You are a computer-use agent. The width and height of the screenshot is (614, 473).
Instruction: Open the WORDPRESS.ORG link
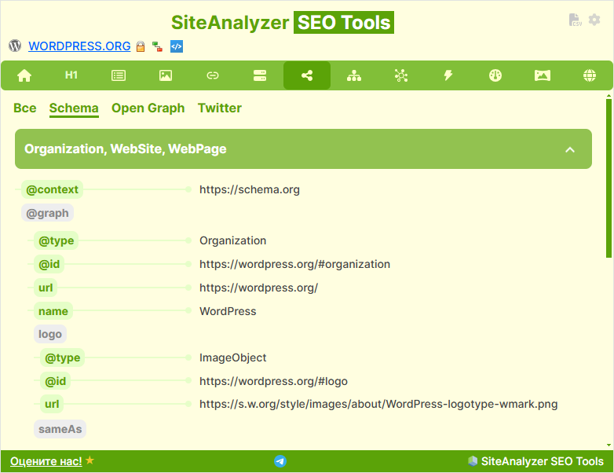tap(79, 46)
